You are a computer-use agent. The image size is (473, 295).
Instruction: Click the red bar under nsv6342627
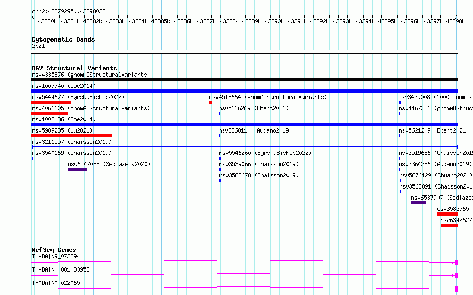[449, 225]
